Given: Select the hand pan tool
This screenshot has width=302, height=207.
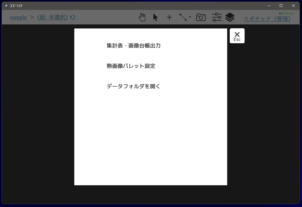Looking at the screenshot, I should [x=142, y=17].
